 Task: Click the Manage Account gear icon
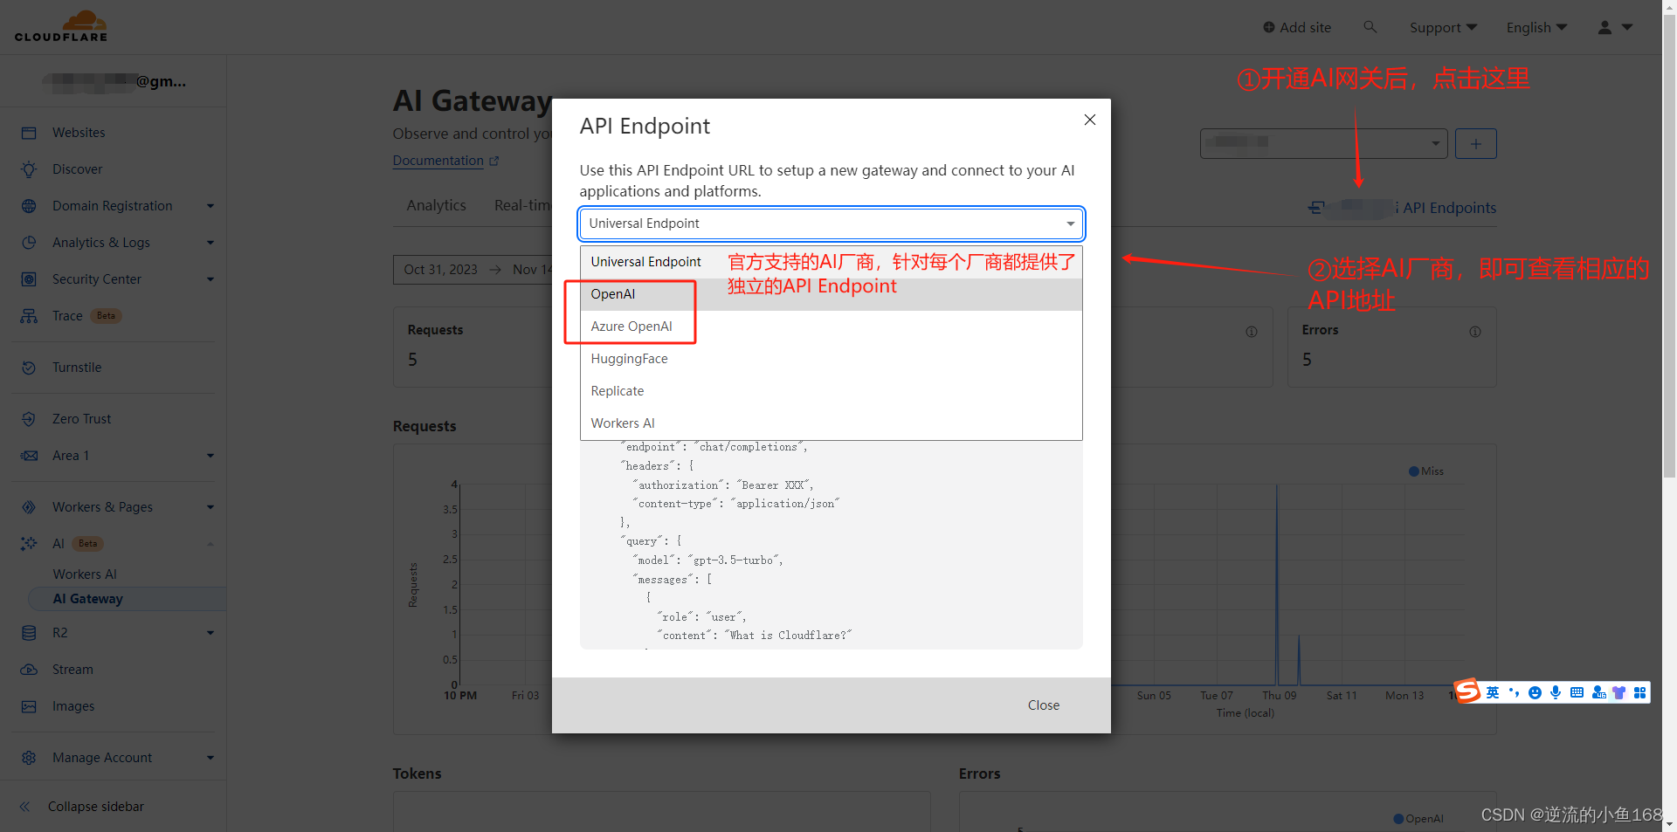[x=29, y=758]
